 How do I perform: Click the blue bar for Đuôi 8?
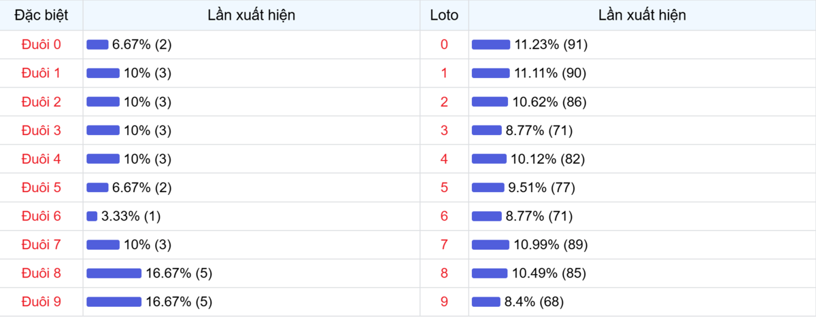(114, 273)
